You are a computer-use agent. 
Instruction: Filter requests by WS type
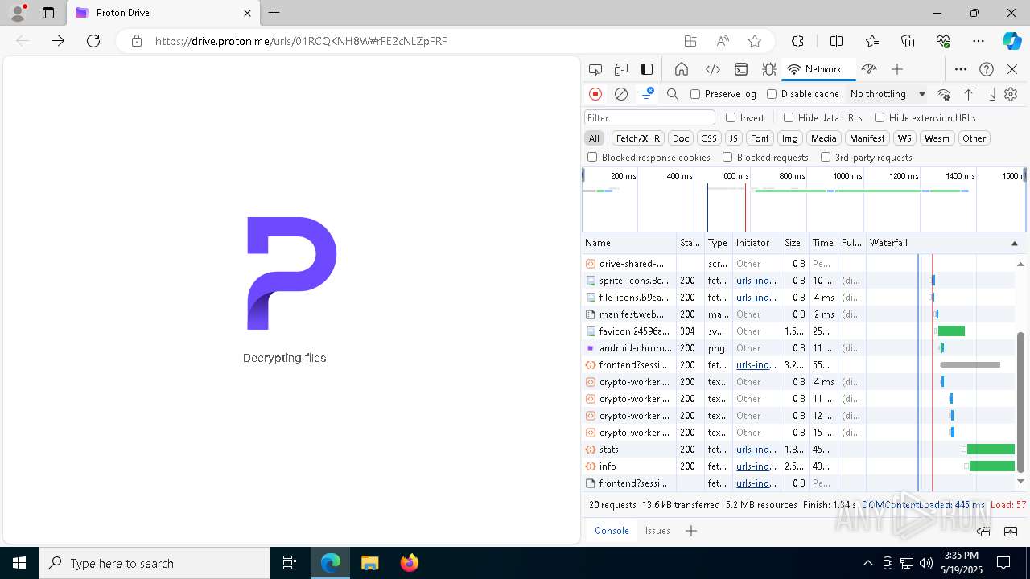[x=904, y=138]
